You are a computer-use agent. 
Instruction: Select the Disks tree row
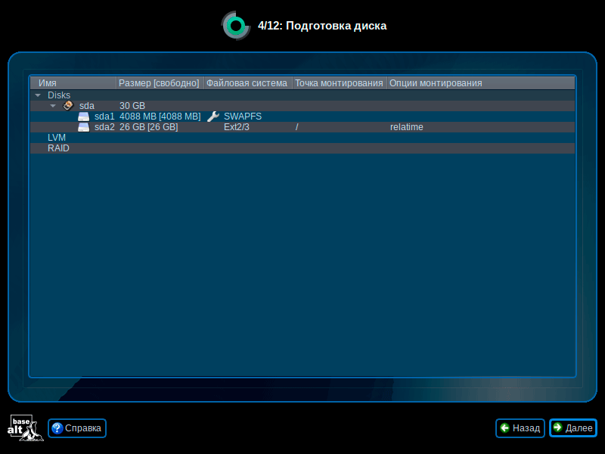point(302,95)
